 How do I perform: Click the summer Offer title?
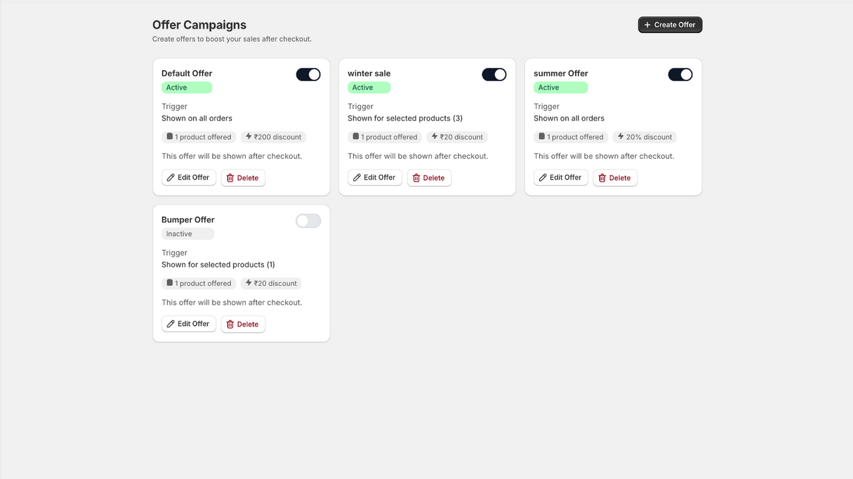coord(561,73)
